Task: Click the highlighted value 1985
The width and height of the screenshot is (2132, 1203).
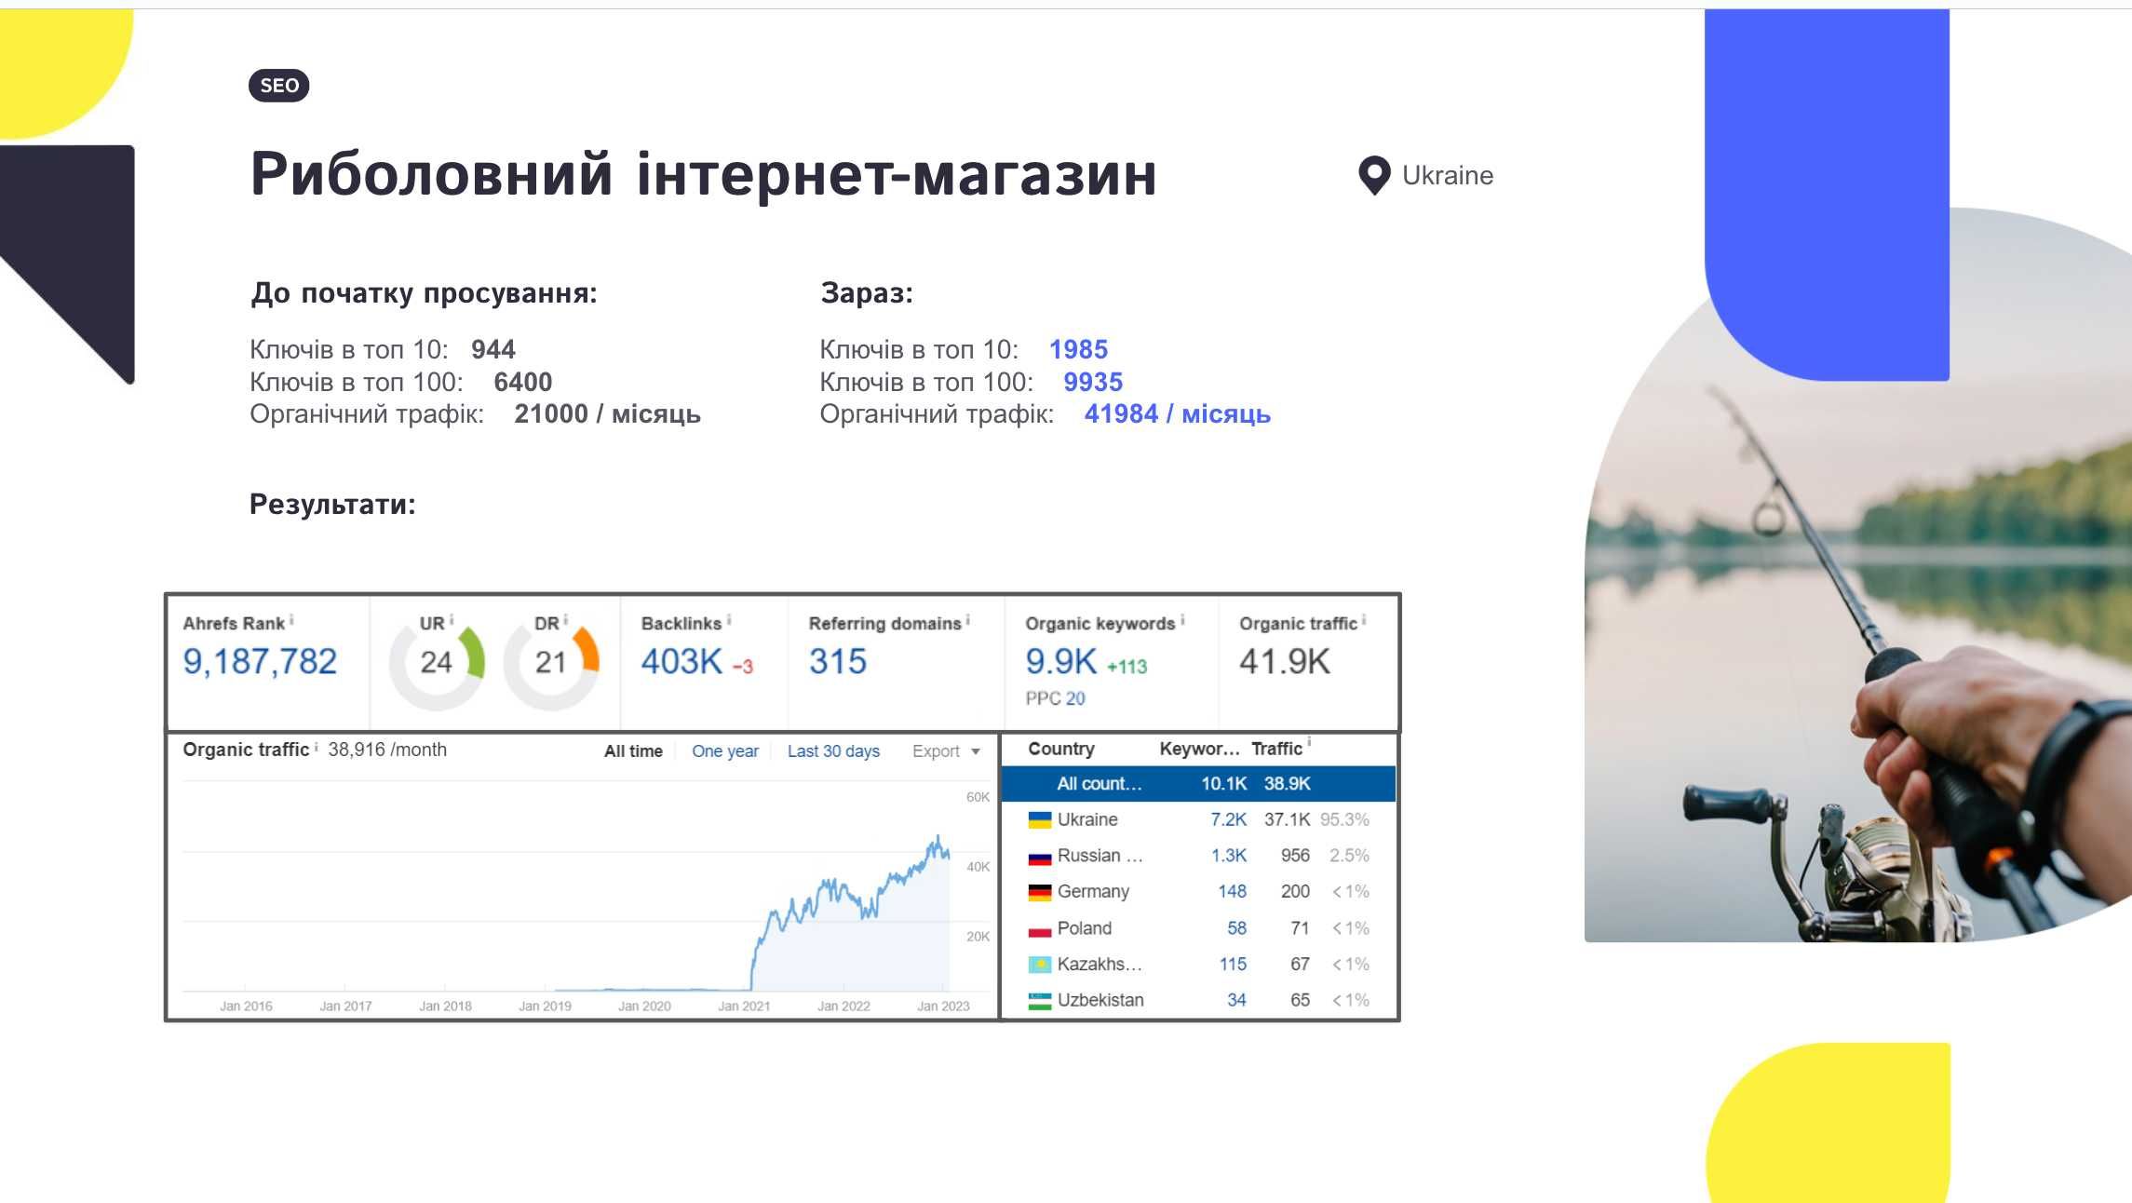Action: [1078, 349]
